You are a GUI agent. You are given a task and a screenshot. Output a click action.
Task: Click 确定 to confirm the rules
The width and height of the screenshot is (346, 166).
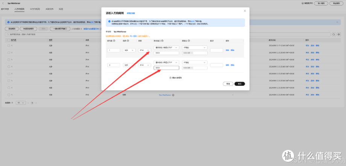240,84
